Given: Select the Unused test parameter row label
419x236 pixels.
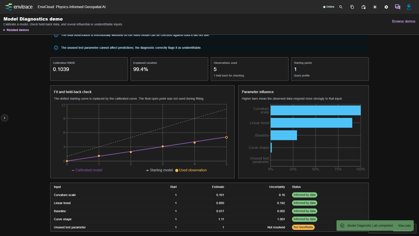Looking at the screenshot, I should coord(70,227).
